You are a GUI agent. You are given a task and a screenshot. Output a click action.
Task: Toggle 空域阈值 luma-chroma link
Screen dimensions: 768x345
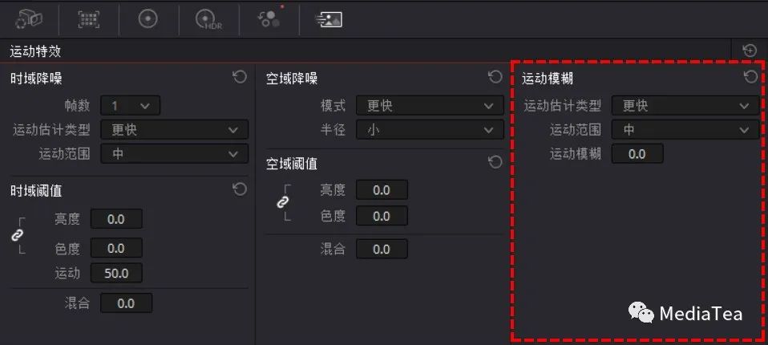point(283,202)
